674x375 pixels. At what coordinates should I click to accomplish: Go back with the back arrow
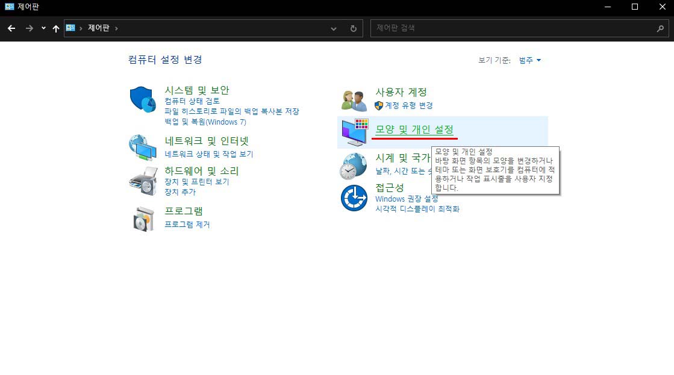pos(11,28)
